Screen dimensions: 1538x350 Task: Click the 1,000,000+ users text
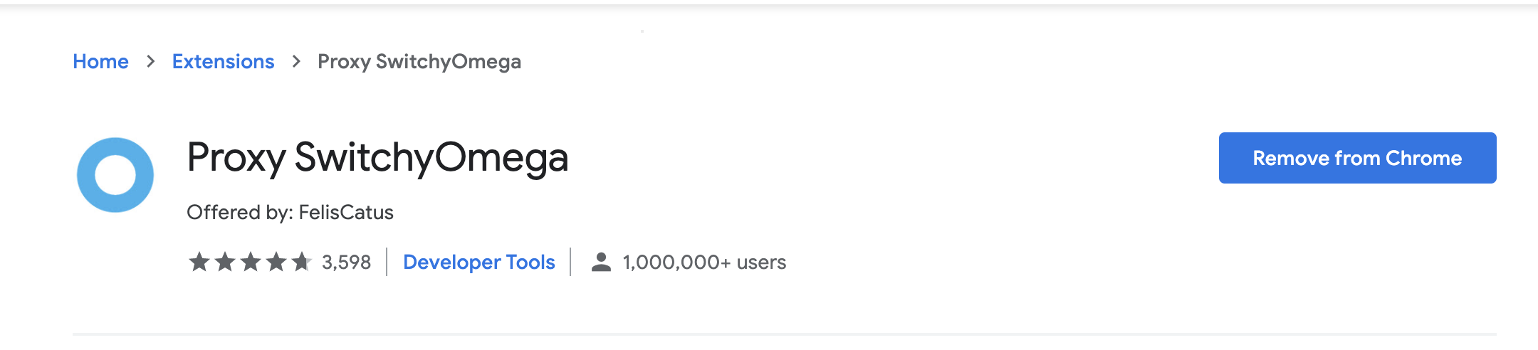click(x=703, y=262)
